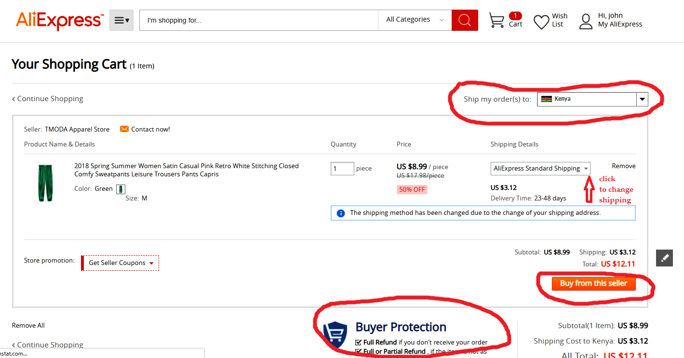Click the 50% OFF badge
Image resolution: width=684 pixels, height=358 pixels.
click(x=412, y=189)
